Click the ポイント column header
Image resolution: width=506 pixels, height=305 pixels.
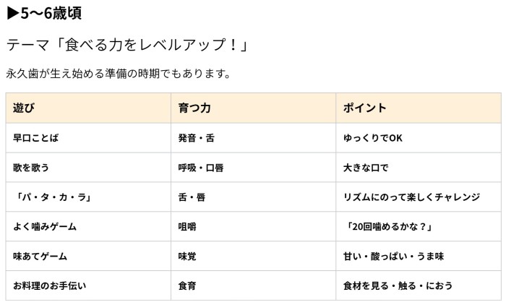click(x=419, y=108)
